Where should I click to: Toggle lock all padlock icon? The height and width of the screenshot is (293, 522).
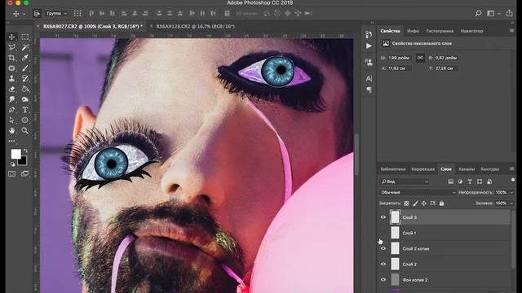pos(442,203)
